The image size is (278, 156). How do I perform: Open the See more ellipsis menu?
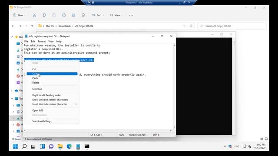tap(131, 15)
